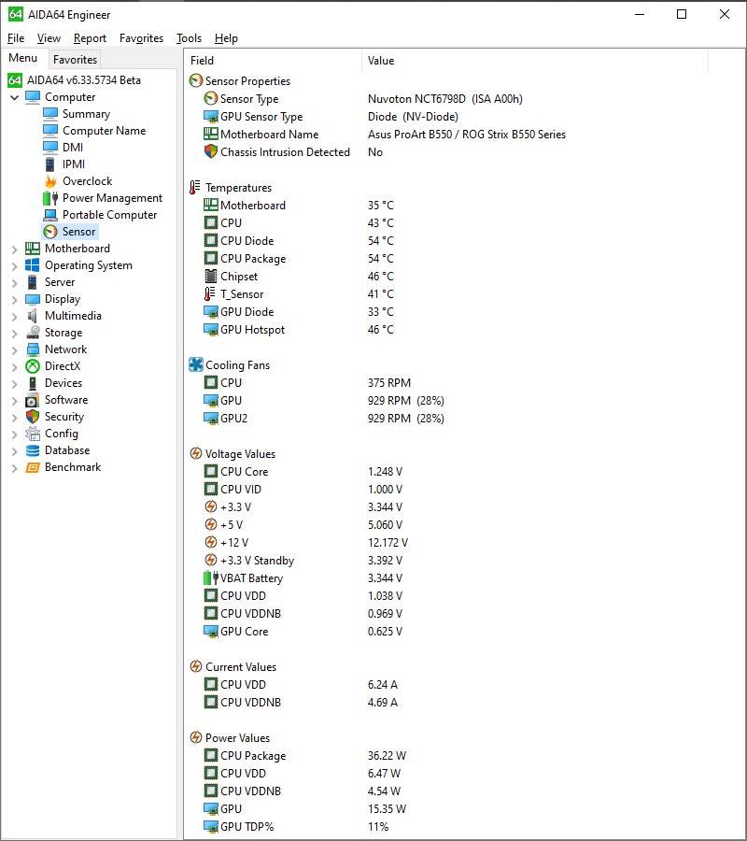This screenshot has height=841, width=747.
Task: Click the IPMI sidebar icon
Action: pos(51,164)
